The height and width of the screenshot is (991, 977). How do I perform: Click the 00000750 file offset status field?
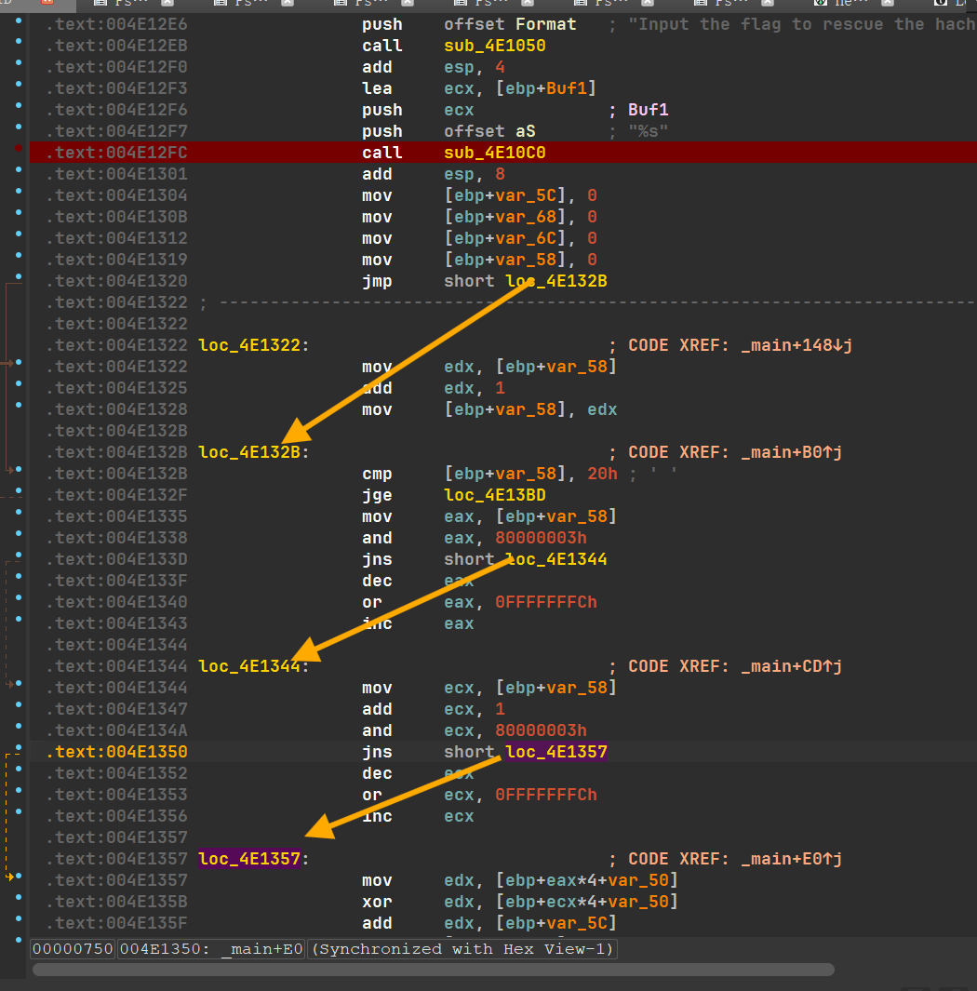point(73,949)
